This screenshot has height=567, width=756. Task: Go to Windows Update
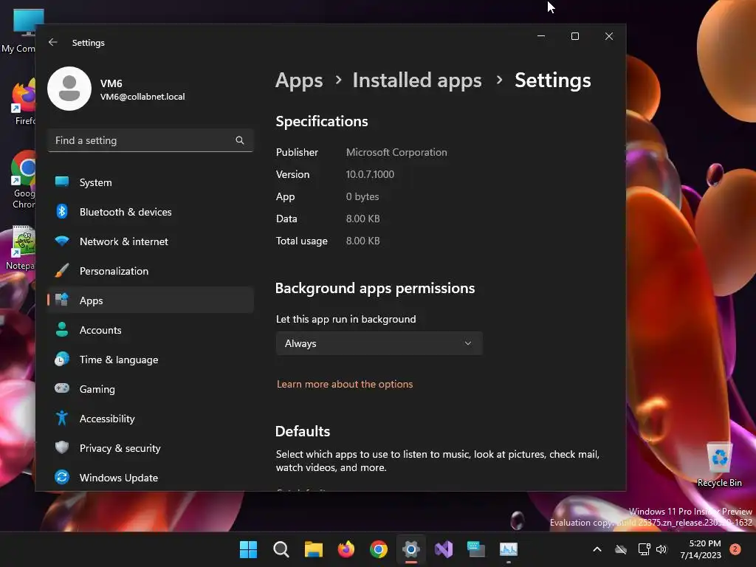[151, 478]
